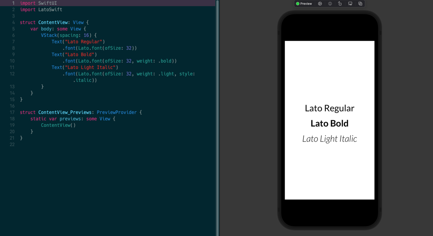Image resolution: width=433 pixels, height=236 pixels.
Task: Click the wrapped ".italic))" code text
Action: [85, 80]
